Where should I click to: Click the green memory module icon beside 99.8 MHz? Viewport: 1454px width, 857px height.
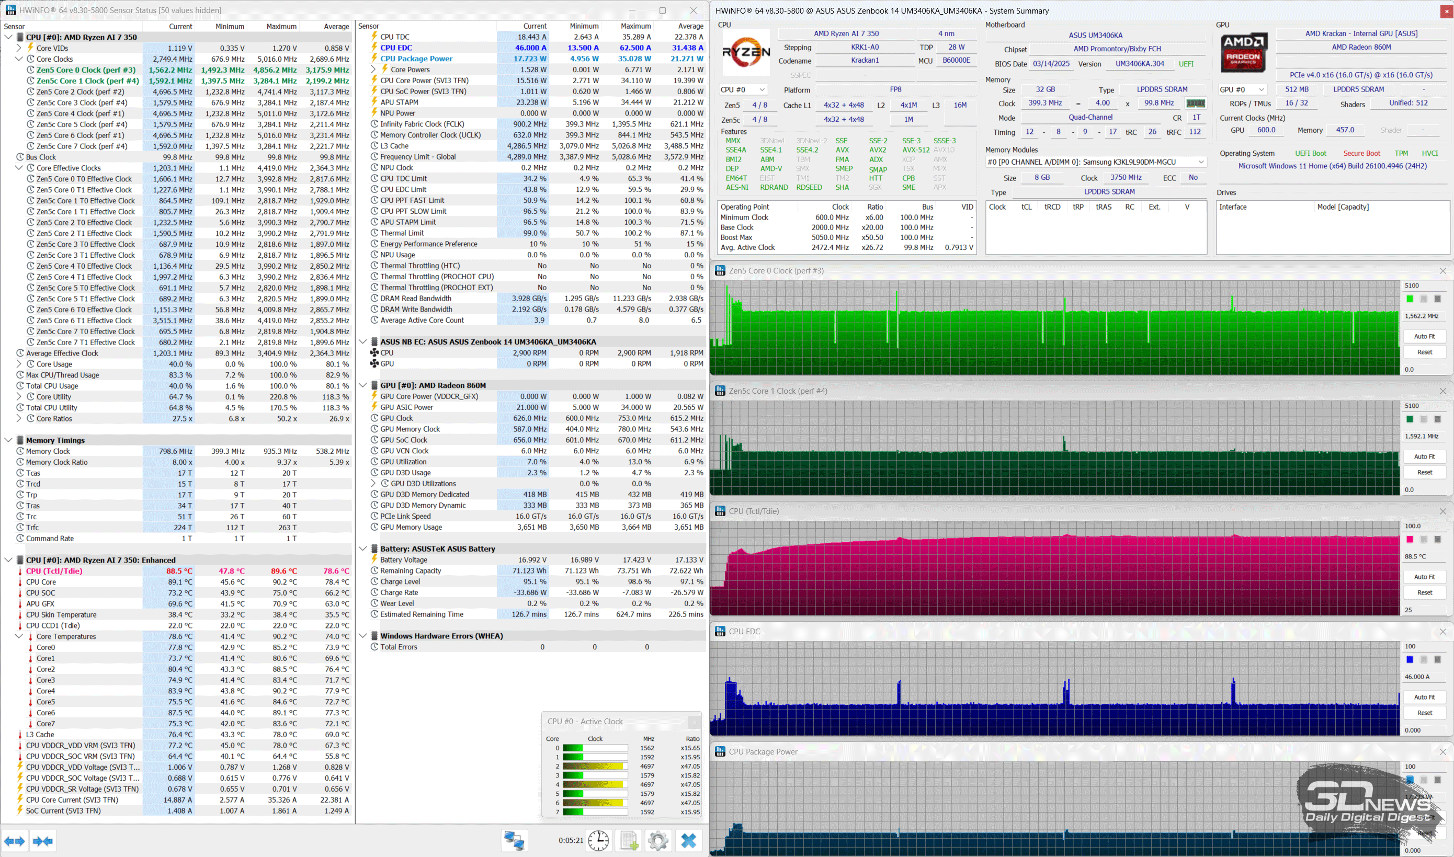point(1195,104)
